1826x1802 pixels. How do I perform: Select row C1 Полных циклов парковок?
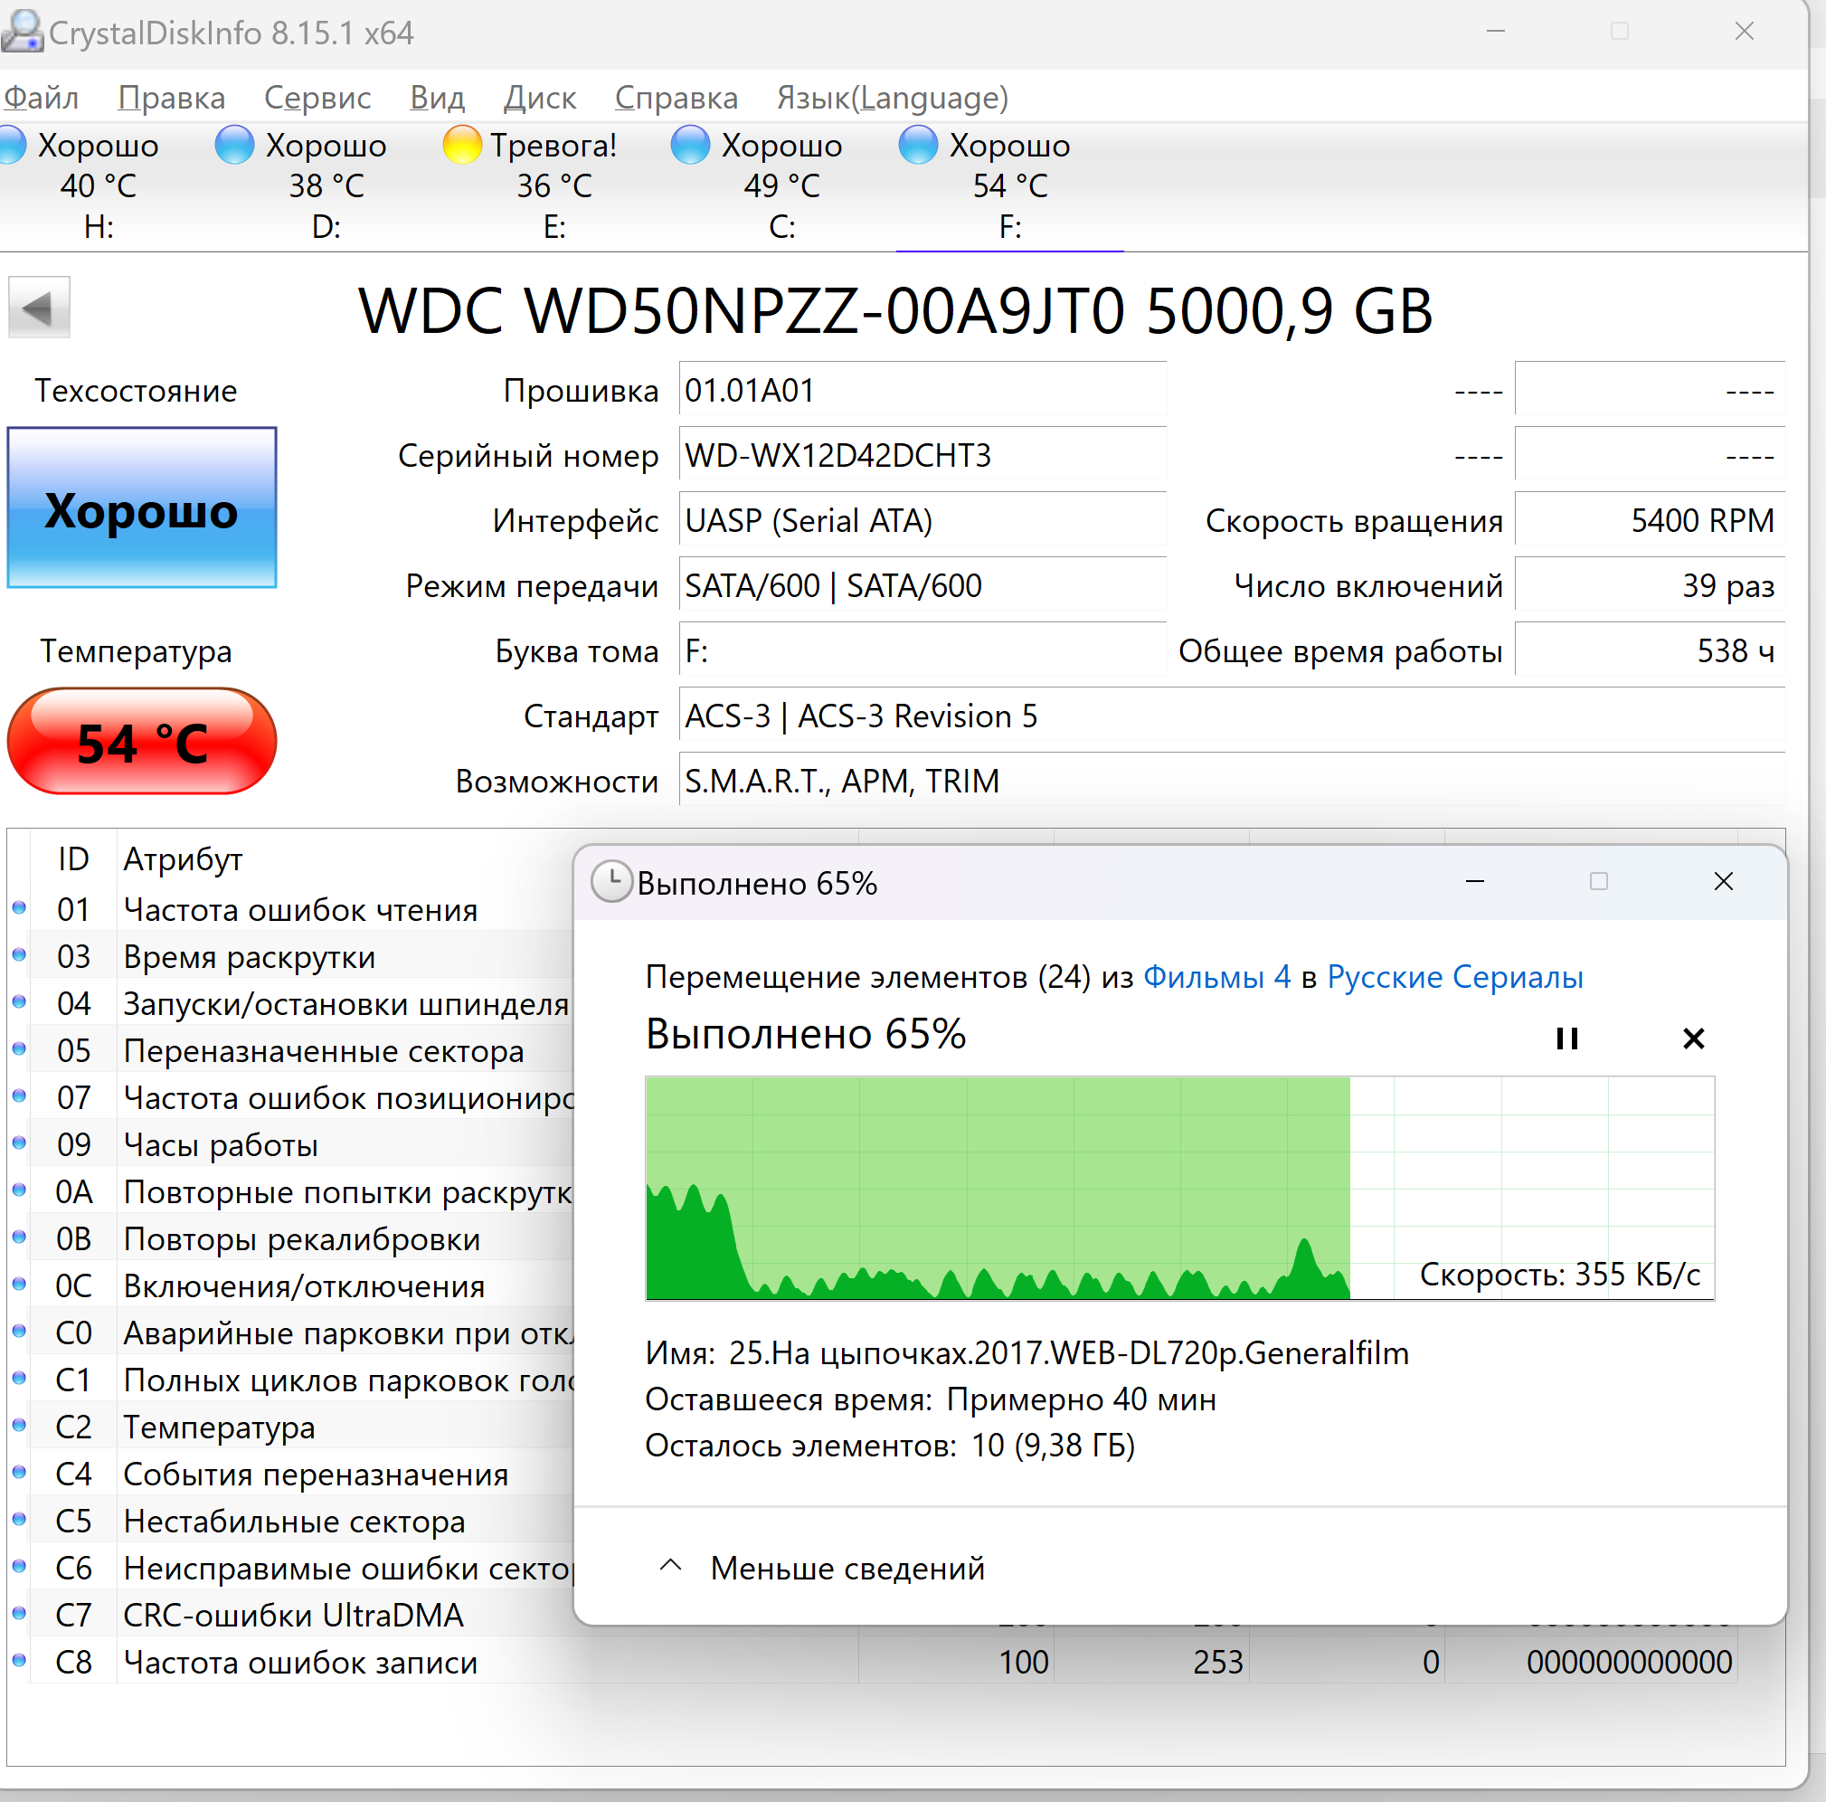(291, 1380)
